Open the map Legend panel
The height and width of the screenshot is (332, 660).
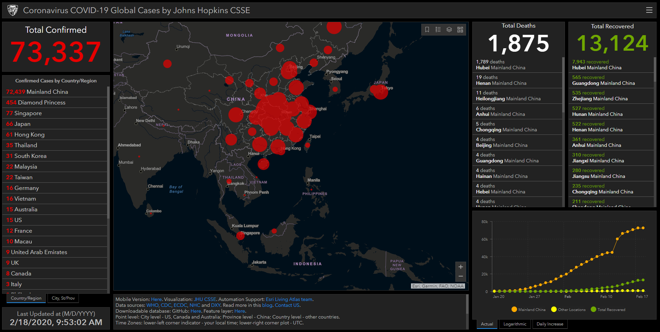(x=438, y=30)
